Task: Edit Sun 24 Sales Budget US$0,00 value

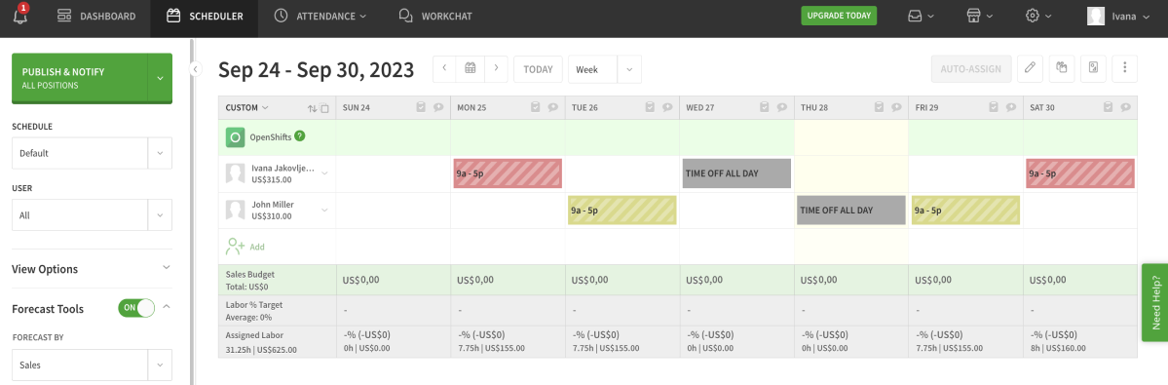Action: click(361, 280)
